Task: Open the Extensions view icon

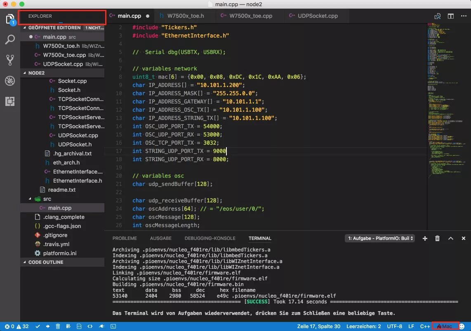Action: [10, 101]
